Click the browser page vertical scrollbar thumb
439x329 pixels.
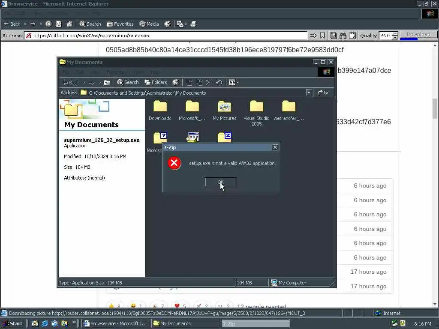435,108
